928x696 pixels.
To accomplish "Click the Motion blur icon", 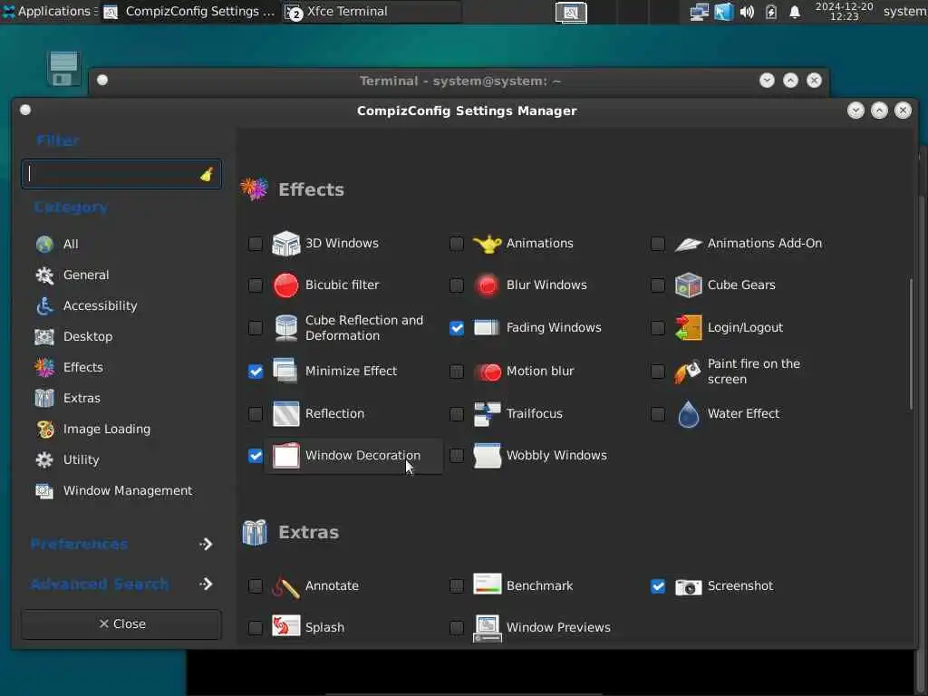I will (487, 372).
